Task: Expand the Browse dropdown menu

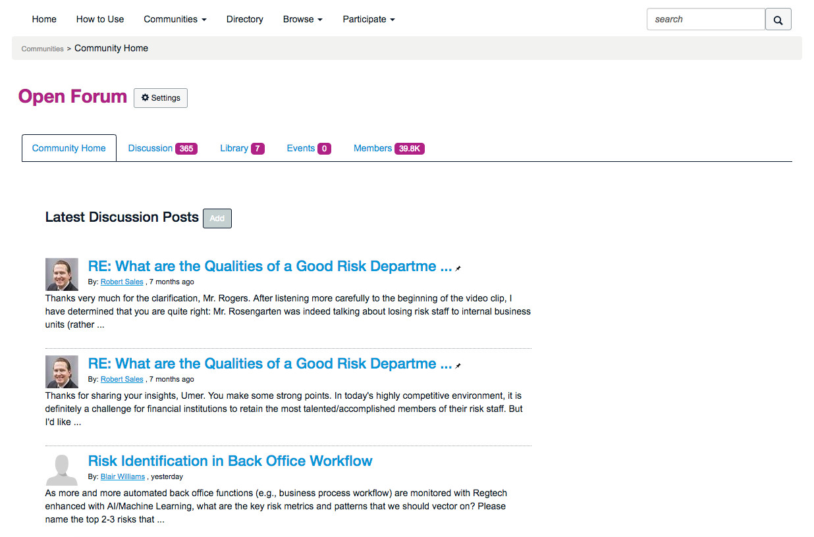Action: [302, 20]
